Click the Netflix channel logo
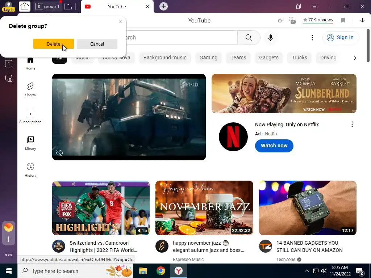 233,136
